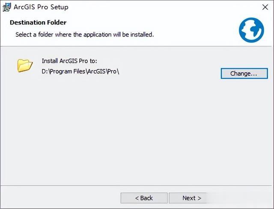Click the "Program Files" segment of path
The width and height of the screenshot is (274, 209).
pyautogui.click(x=68, y=72)
